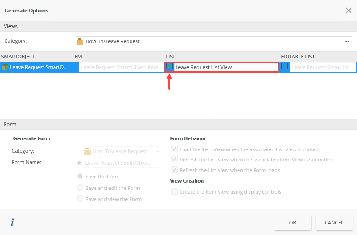The width and height of the screenshot is (357, 235).
Task: Click the Leave Request SmartObject cube icon
Action: tap(5, 67)
